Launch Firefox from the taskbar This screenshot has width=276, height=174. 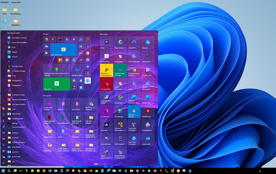[155, 171]
